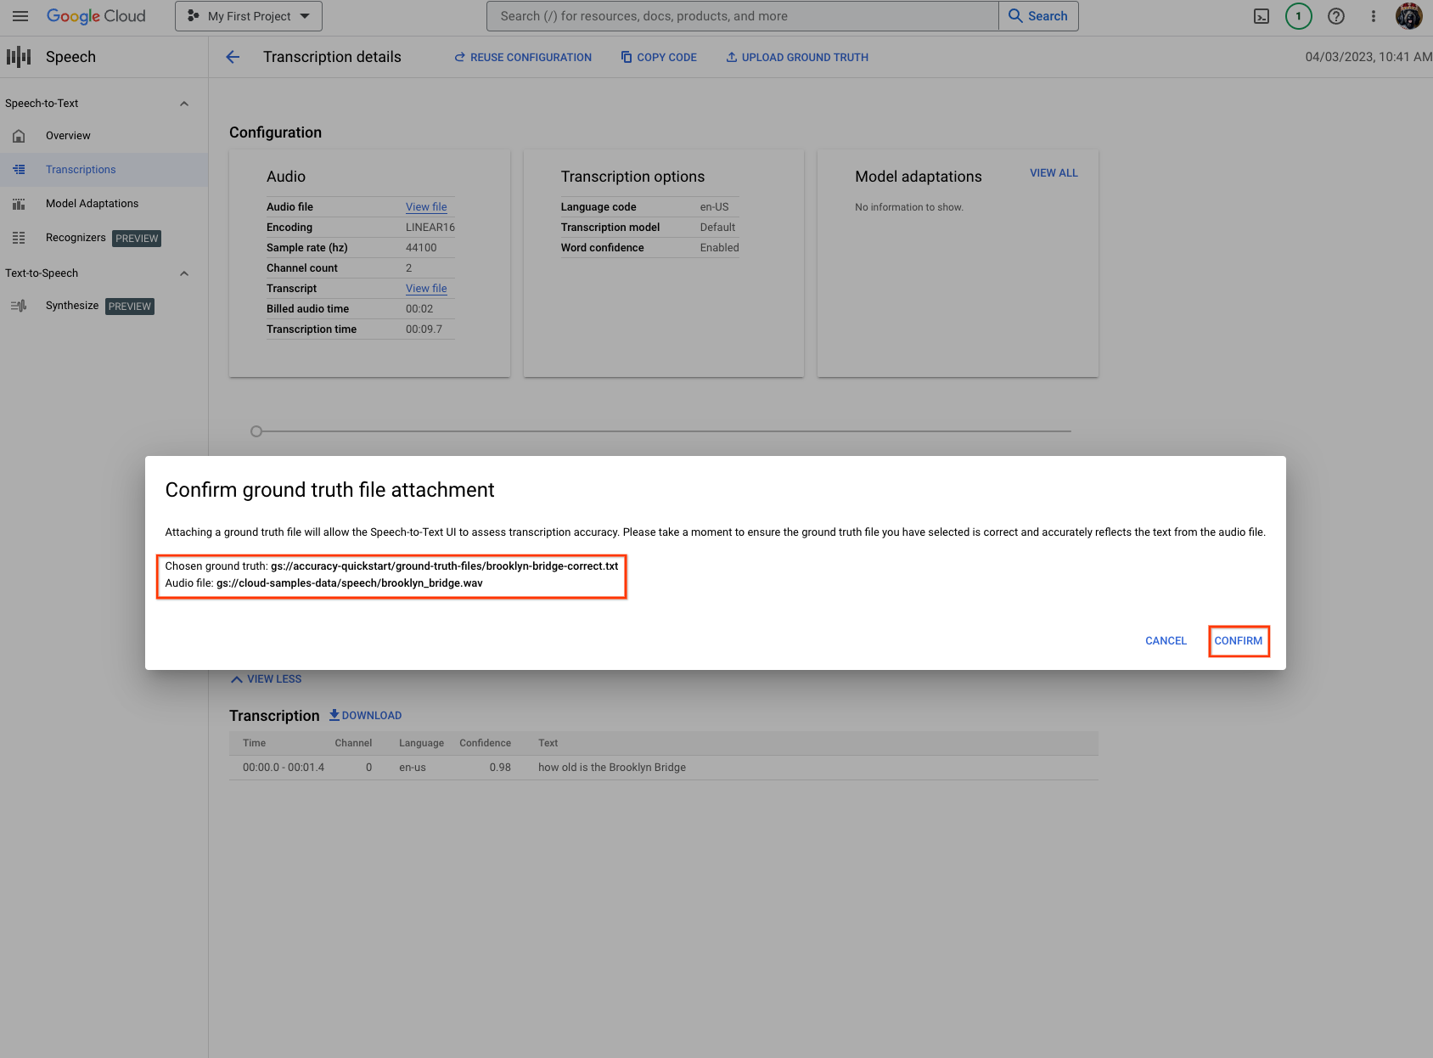The width and height of the screenshot is (1433, 1058).
Task: Cancel the ground truth confirmation dialog
Action: [1166, 641]
